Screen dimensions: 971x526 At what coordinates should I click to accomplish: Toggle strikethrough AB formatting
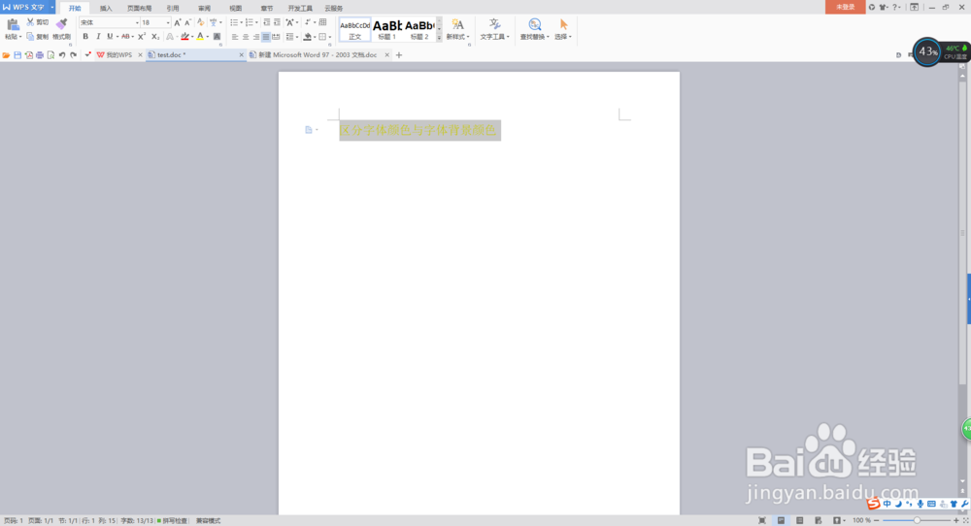coord(125,37)
